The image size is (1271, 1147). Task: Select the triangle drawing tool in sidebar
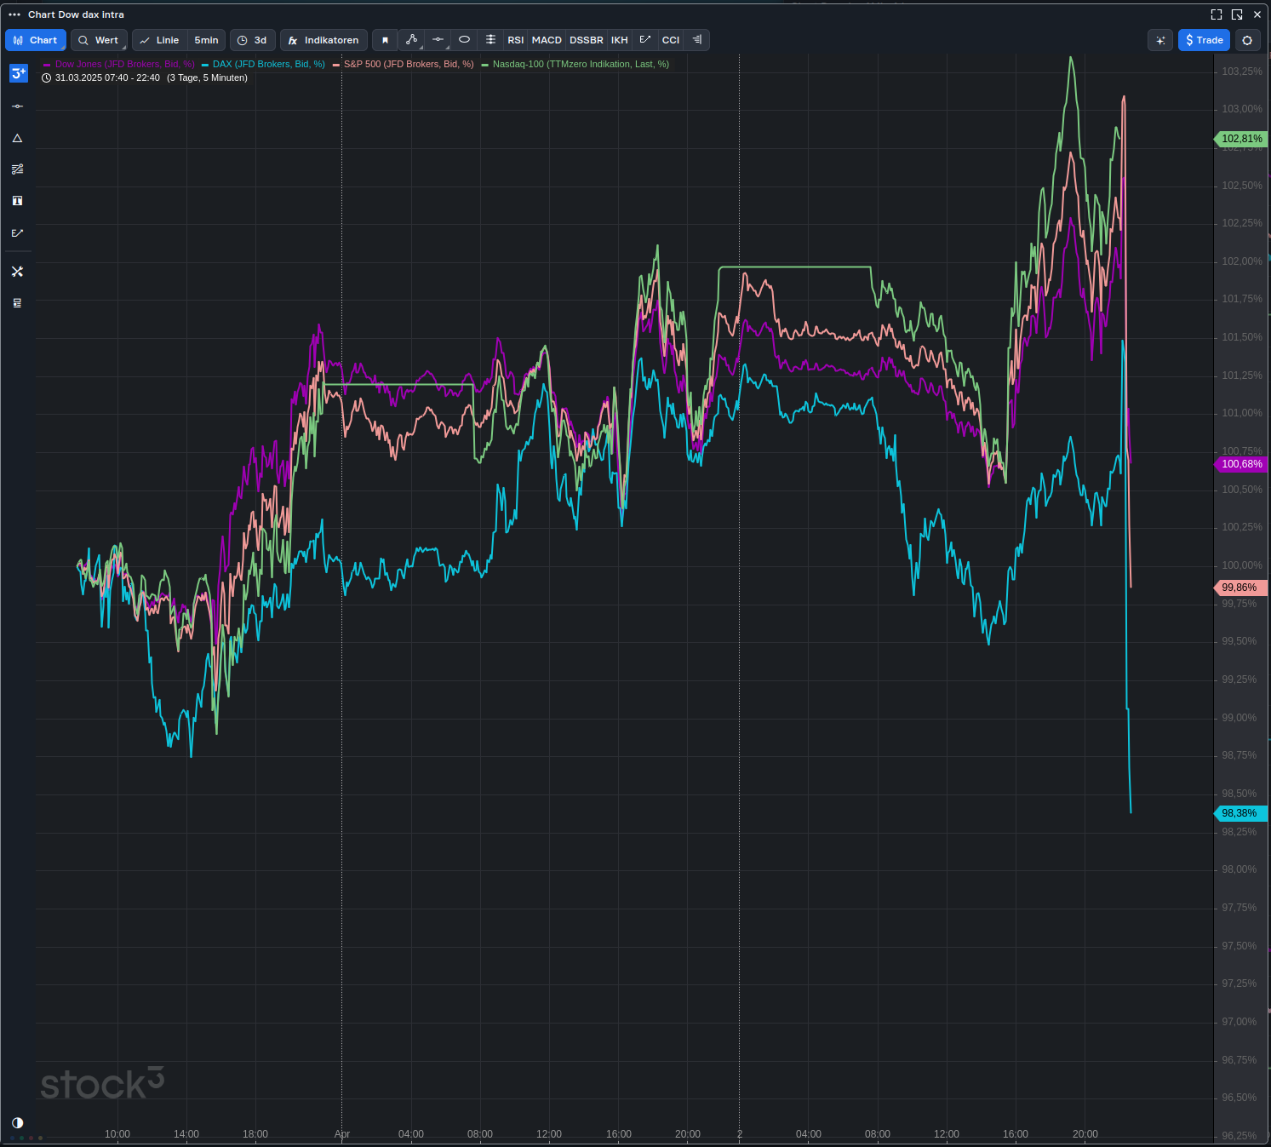(17, 138)
